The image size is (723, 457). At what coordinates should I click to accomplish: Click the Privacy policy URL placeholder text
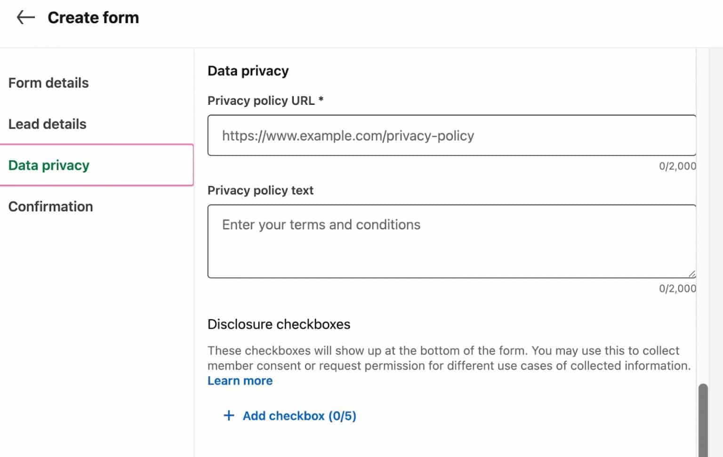[x=348, y=135]
